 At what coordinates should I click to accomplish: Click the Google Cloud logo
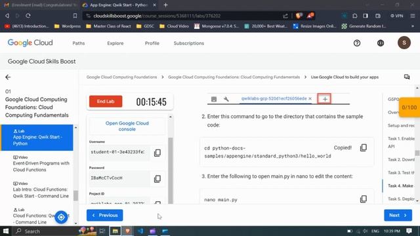click(x=30, y=43)
